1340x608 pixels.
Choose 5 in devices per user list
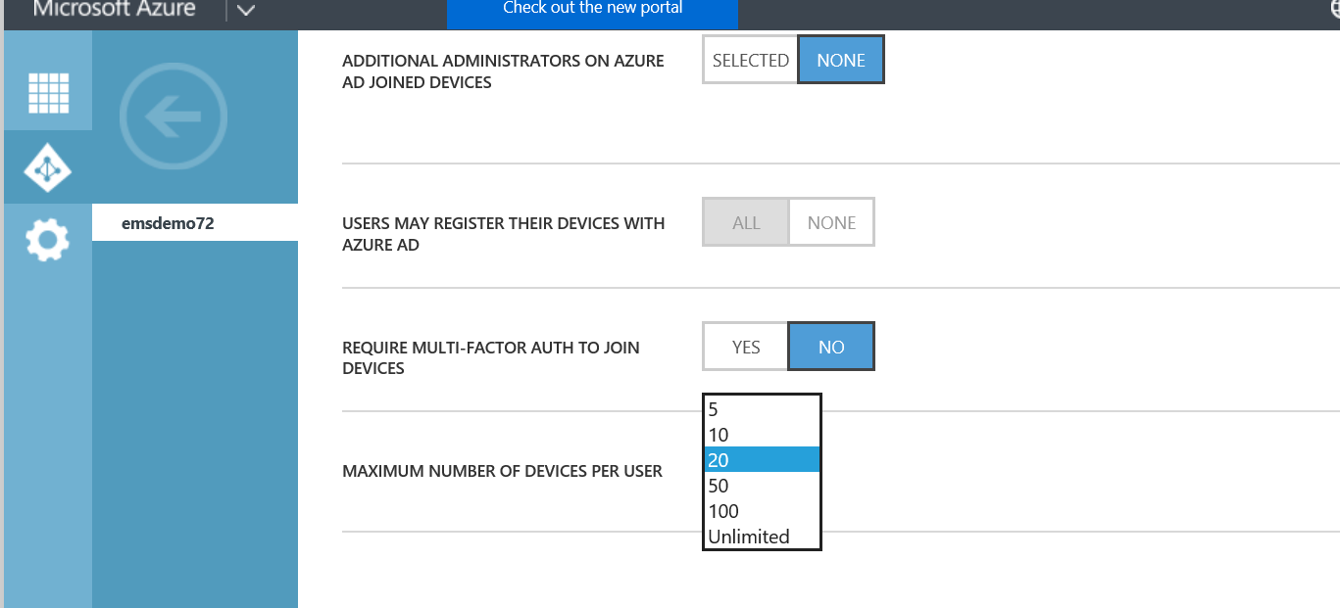coord(762,409)
